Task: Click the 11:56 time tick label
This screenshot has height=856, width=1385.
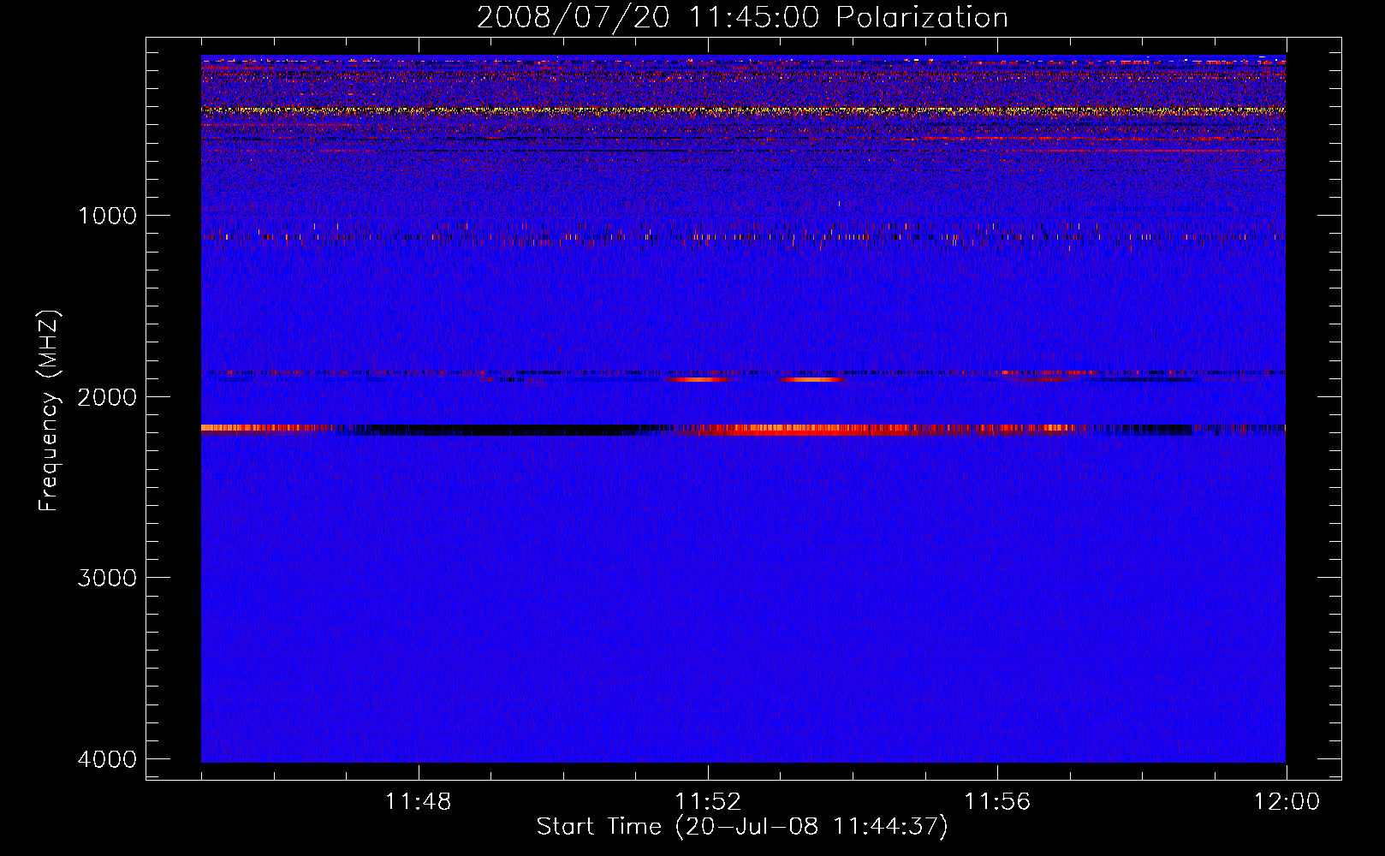Action: point(997,802)
